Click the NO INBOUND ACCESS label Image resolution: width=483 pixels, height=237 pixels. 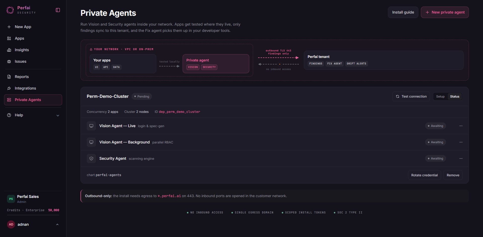[x=207, y=213]
